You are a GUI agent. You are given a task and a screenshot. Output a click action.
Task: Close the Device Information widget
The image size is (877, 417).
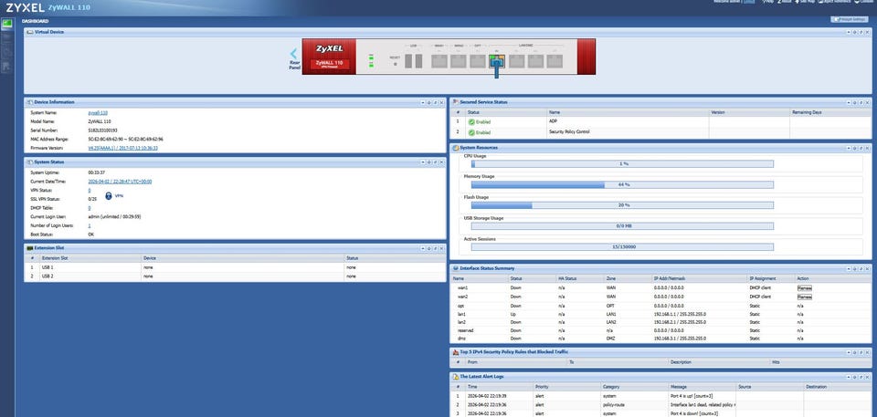[441, 102]
